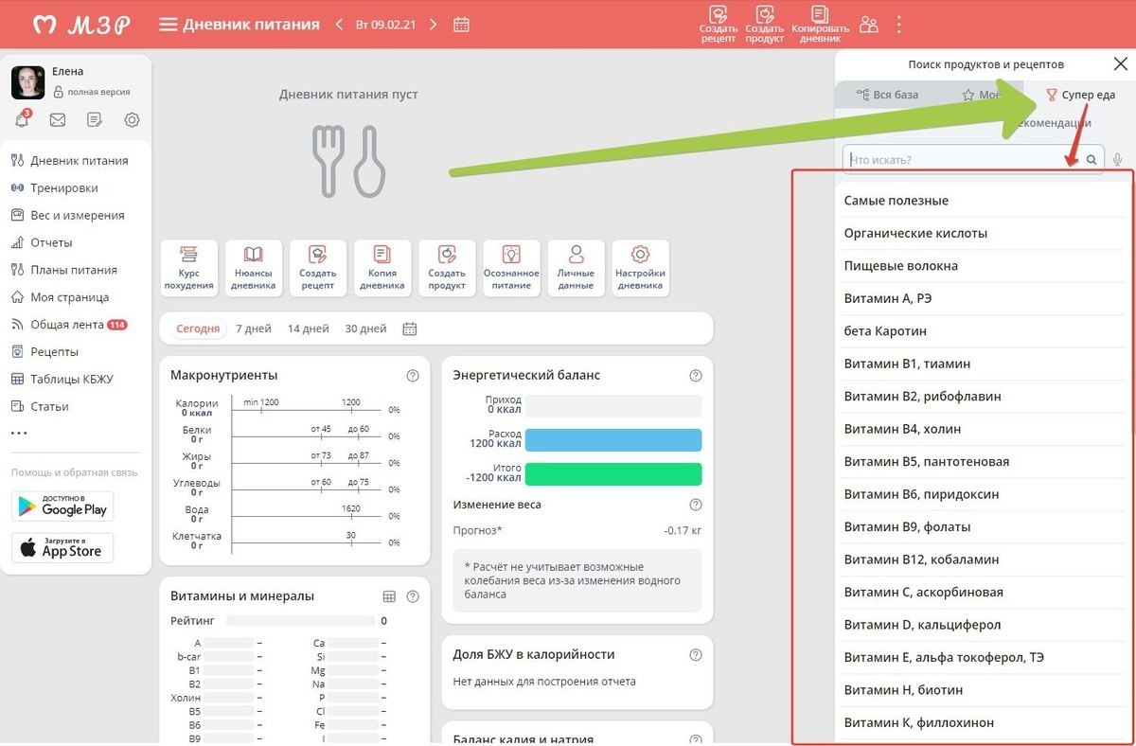The image size is (1136, 746).
Task: Switch to the Супер еда tab
Action: tap(1080, 95)
